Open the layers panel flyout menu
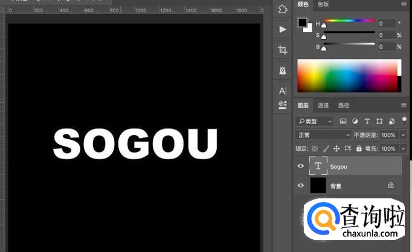Screen dimensions: 412x252 click(404, 105)
